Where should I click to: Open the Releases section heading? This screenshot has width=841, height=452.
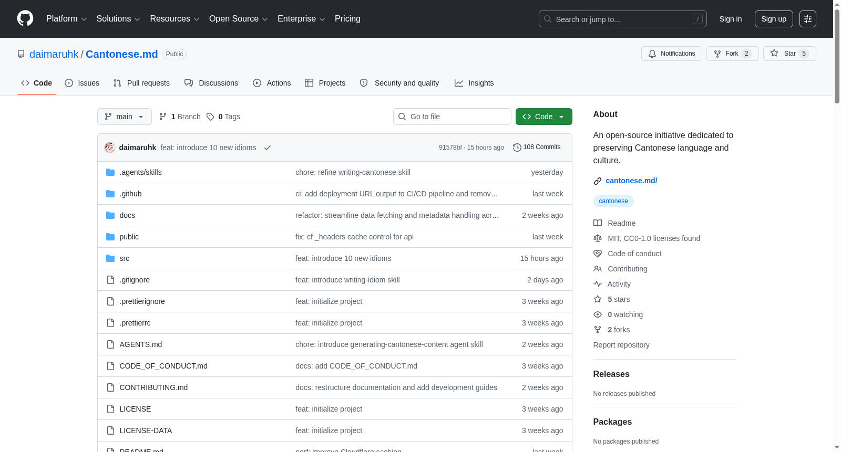(x=611, y=374)
